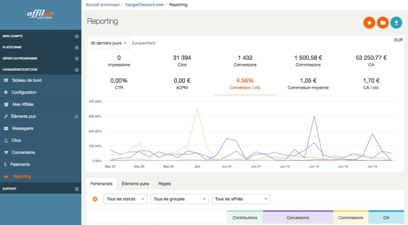Click the orange folder button
Image resolution: width=408 pixels, height=225 pixels.
[x=383, y=23]
